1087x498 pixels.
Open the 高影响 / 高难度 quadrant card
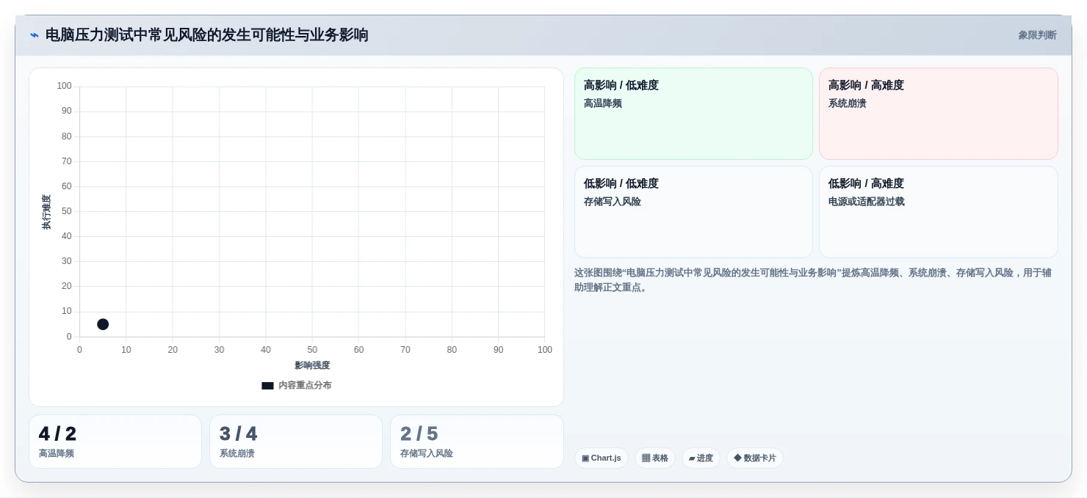pos(938,114)
